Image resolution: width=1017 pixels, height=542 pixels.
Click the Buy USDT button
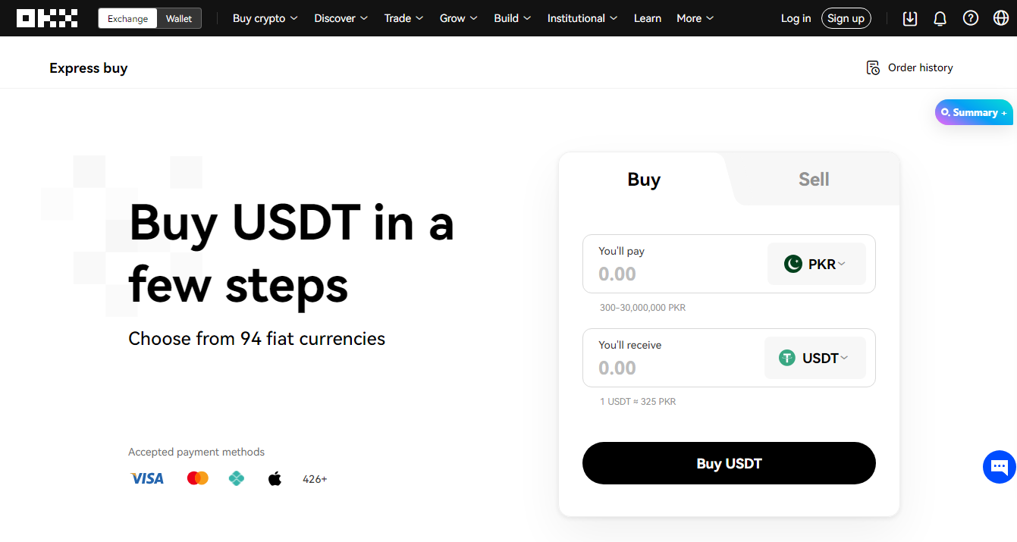point(729,463)
